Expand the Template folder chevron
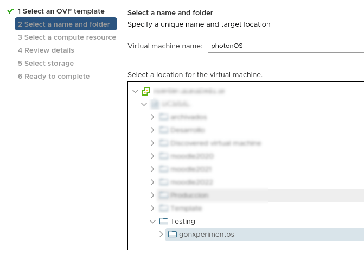 pos(152,208)
